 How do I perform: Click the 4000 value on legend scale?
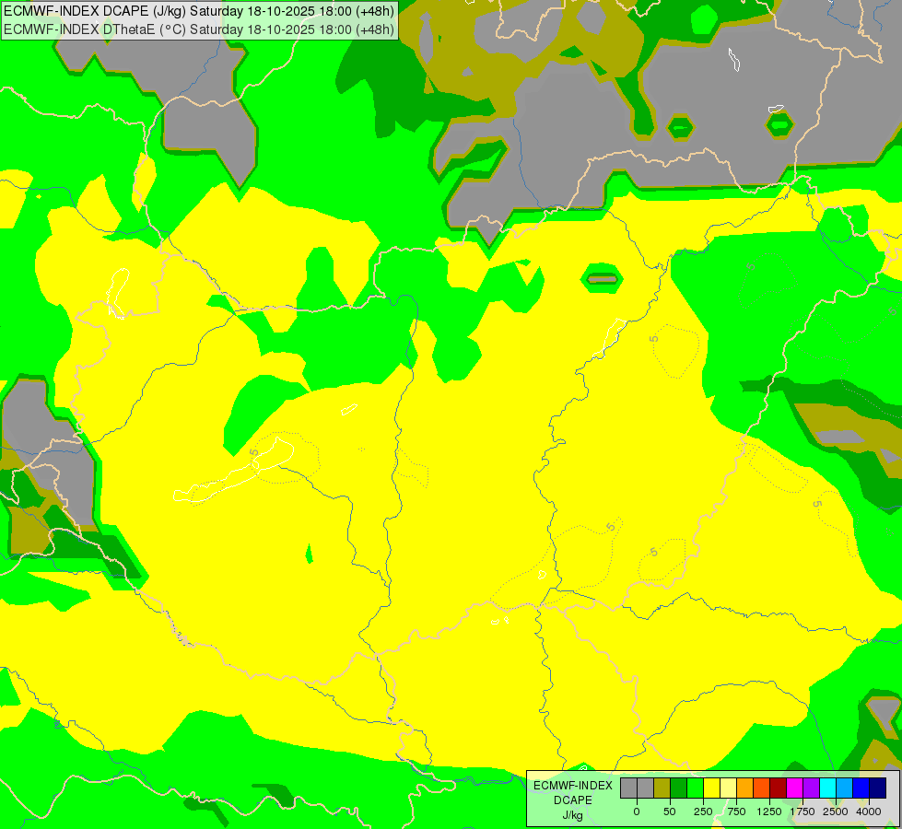click(x=869, y=811)
